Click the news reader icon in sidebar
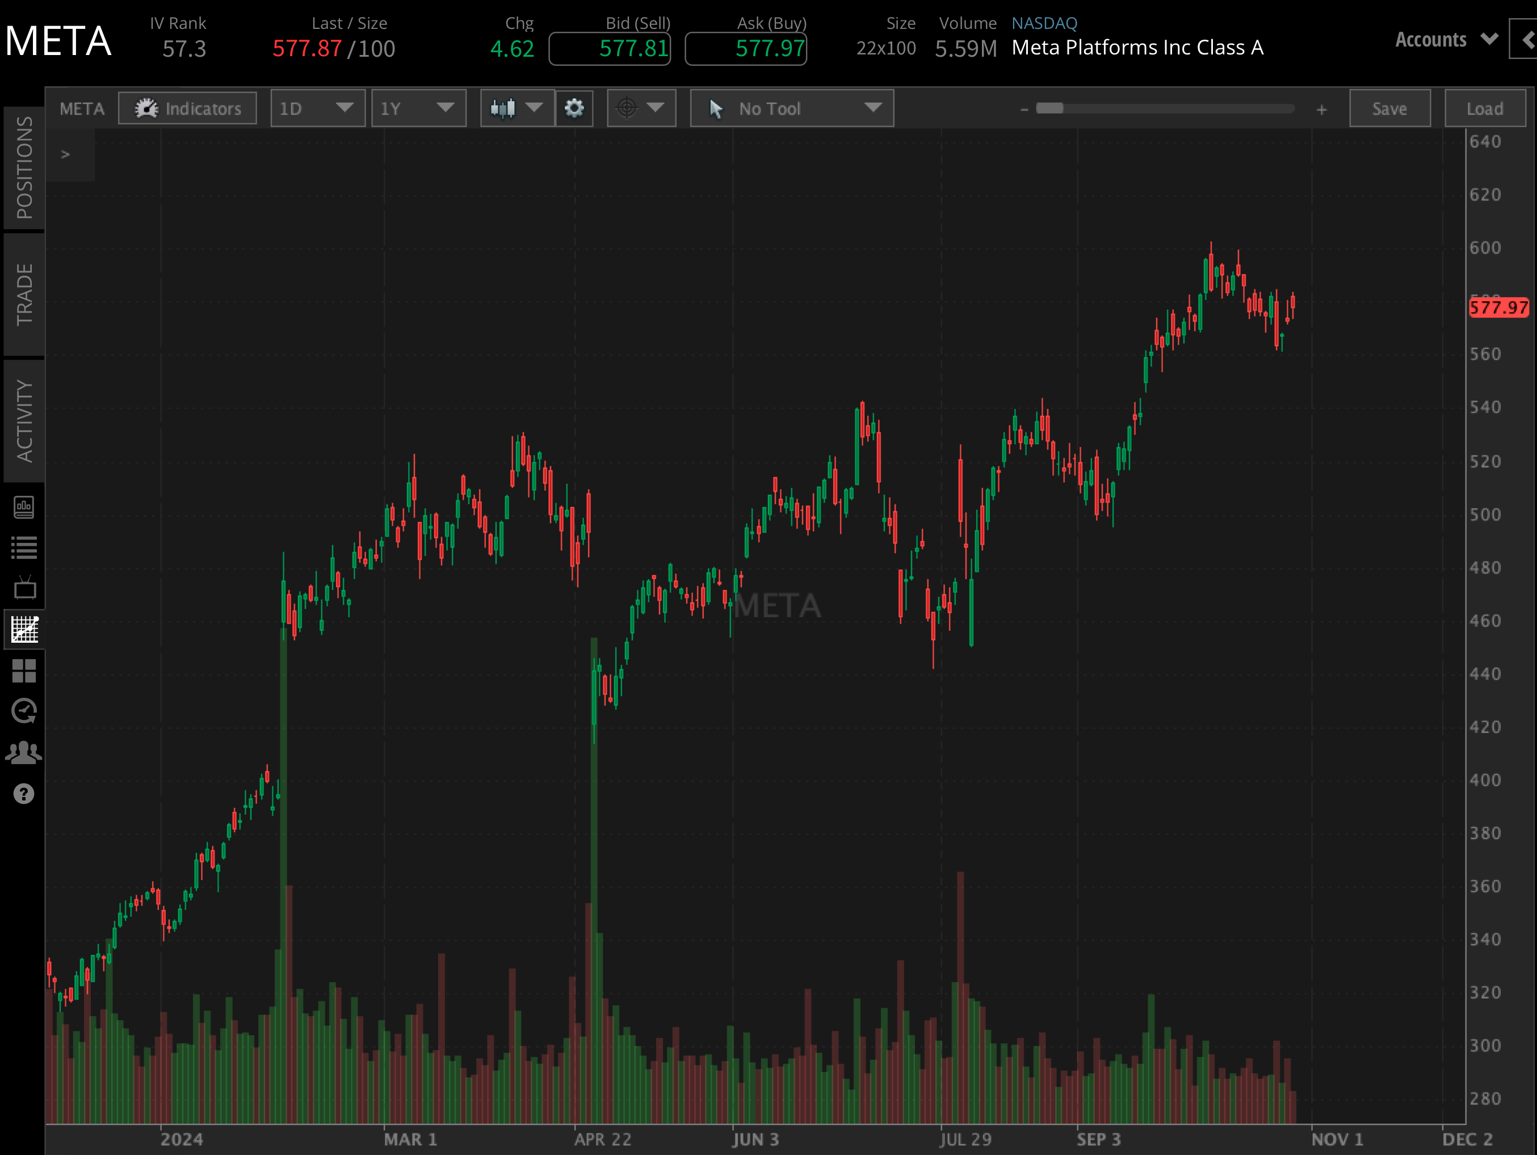Viewport: 1537px width, 1155px height. [x=24, y=507]
